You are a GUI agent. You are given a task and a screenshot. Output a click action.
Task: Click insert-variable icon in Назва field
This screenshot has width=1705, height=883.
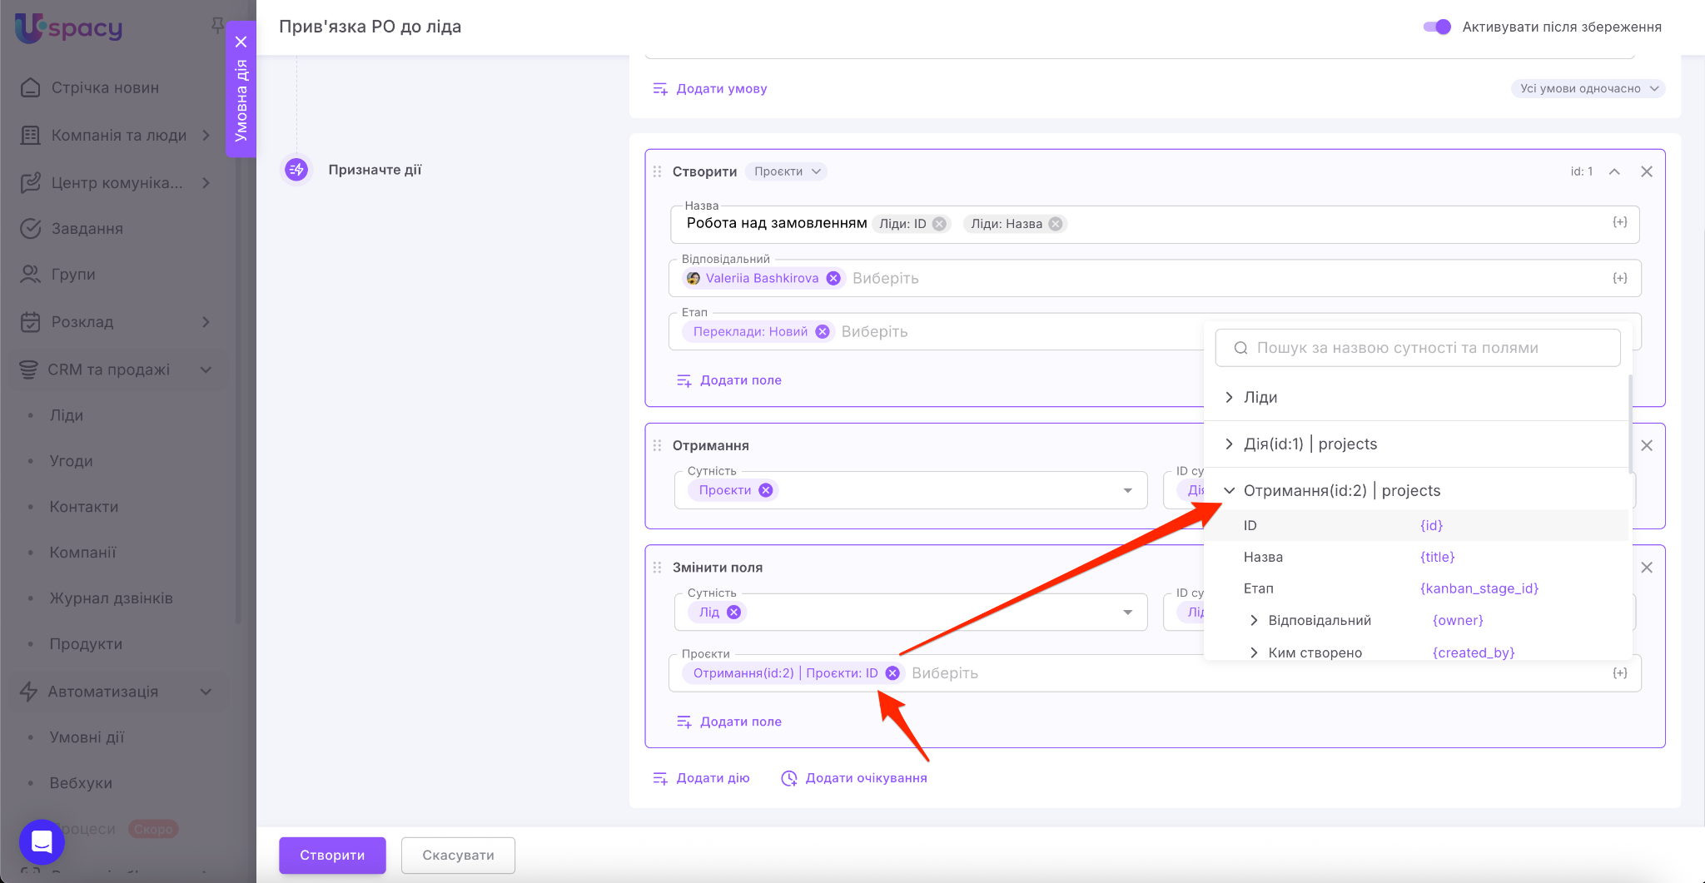[x=1619, y=222]
